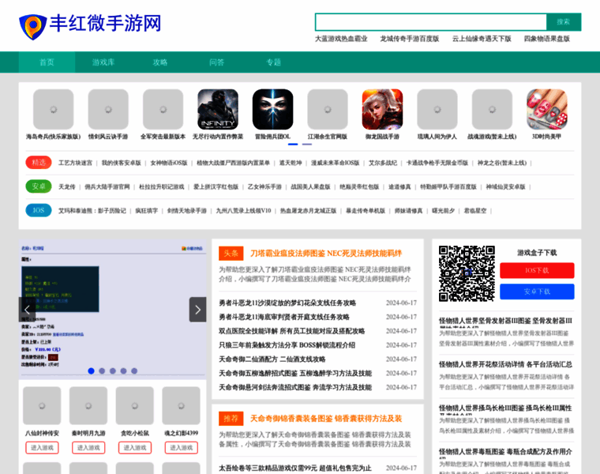Open the 御龙国战手游 game icon
The height and width of the screenshot is (474, 600).
point(382,110)
